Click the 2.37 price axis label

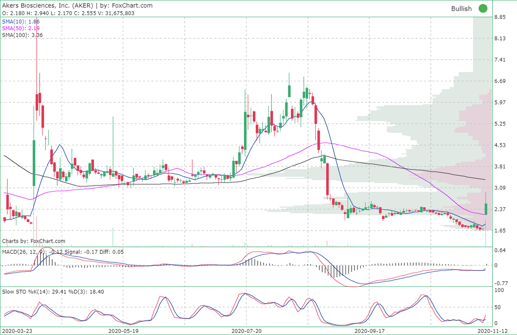[x=500, y=209]
